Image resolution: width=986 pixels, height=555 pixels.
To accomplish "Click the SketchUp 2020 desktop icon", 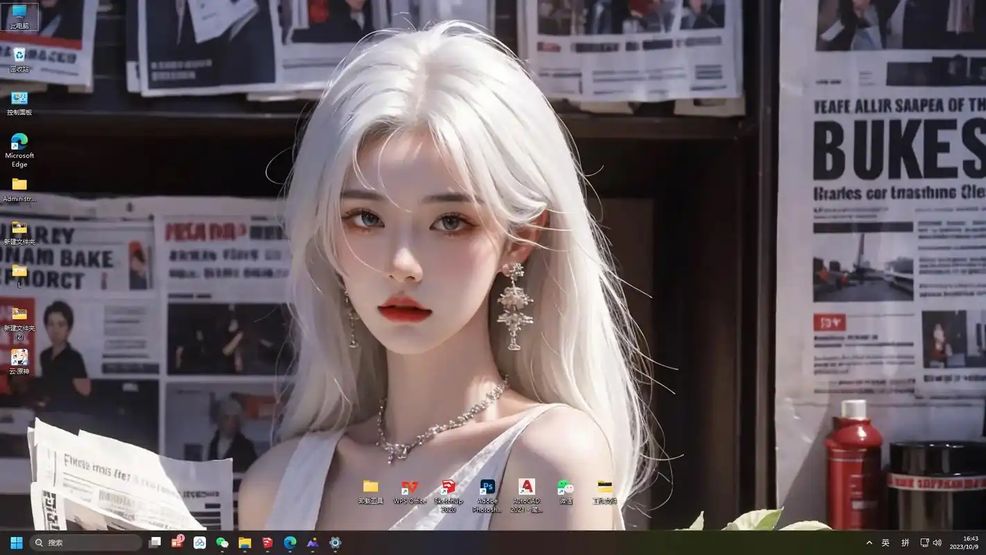I will point(448,488).
